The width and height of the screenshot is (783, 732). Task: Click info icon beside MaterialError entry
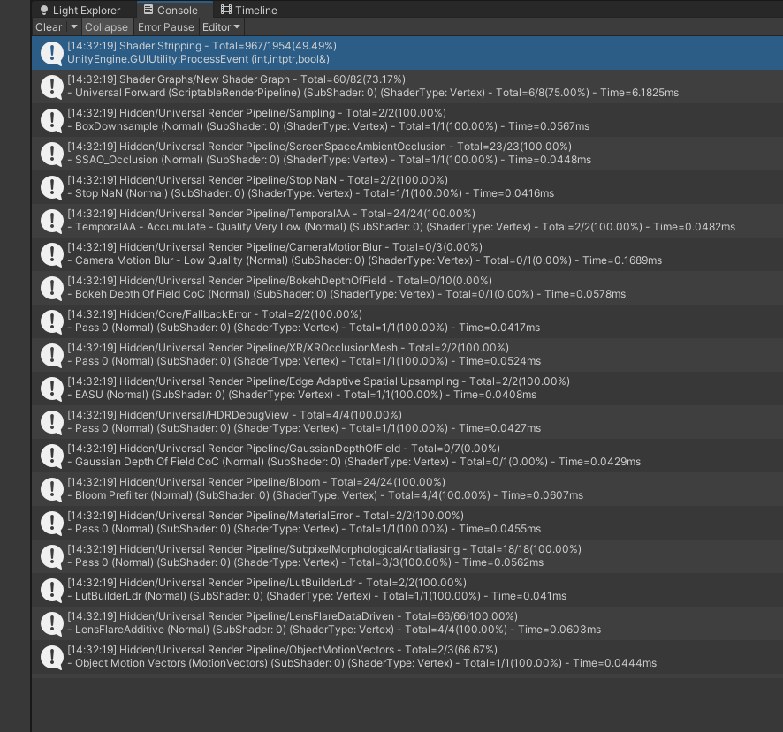pyautogui.click(x=52, y=522)
